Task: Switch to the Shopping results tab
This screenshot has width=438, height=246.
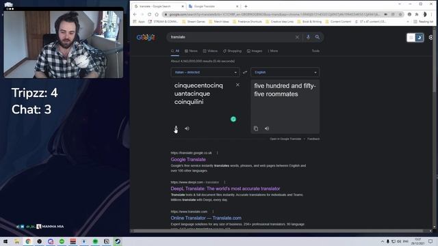Action: coord(232,51)
